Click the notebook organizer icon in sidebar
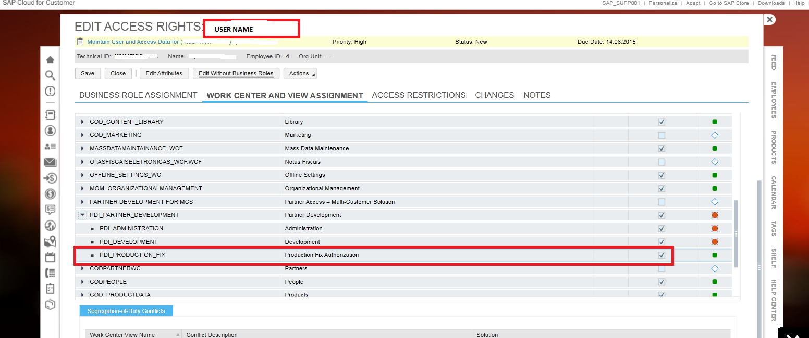Viewport: 809px width, 338px height. pyautogui.click(x=50, y=114)
